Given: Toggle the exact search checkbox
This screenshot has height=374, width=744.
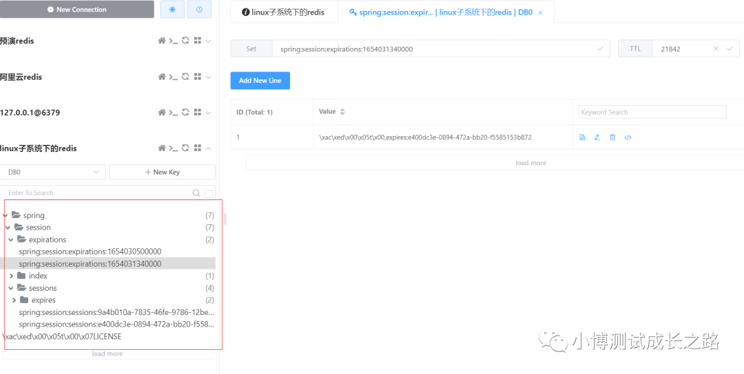Looking at the screenshot, I should click(x=208, y=193).
